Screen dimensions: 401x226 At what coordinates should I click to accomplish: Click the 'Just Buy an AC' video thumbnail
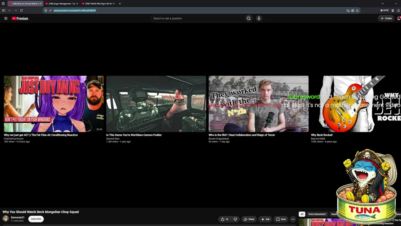54,104
